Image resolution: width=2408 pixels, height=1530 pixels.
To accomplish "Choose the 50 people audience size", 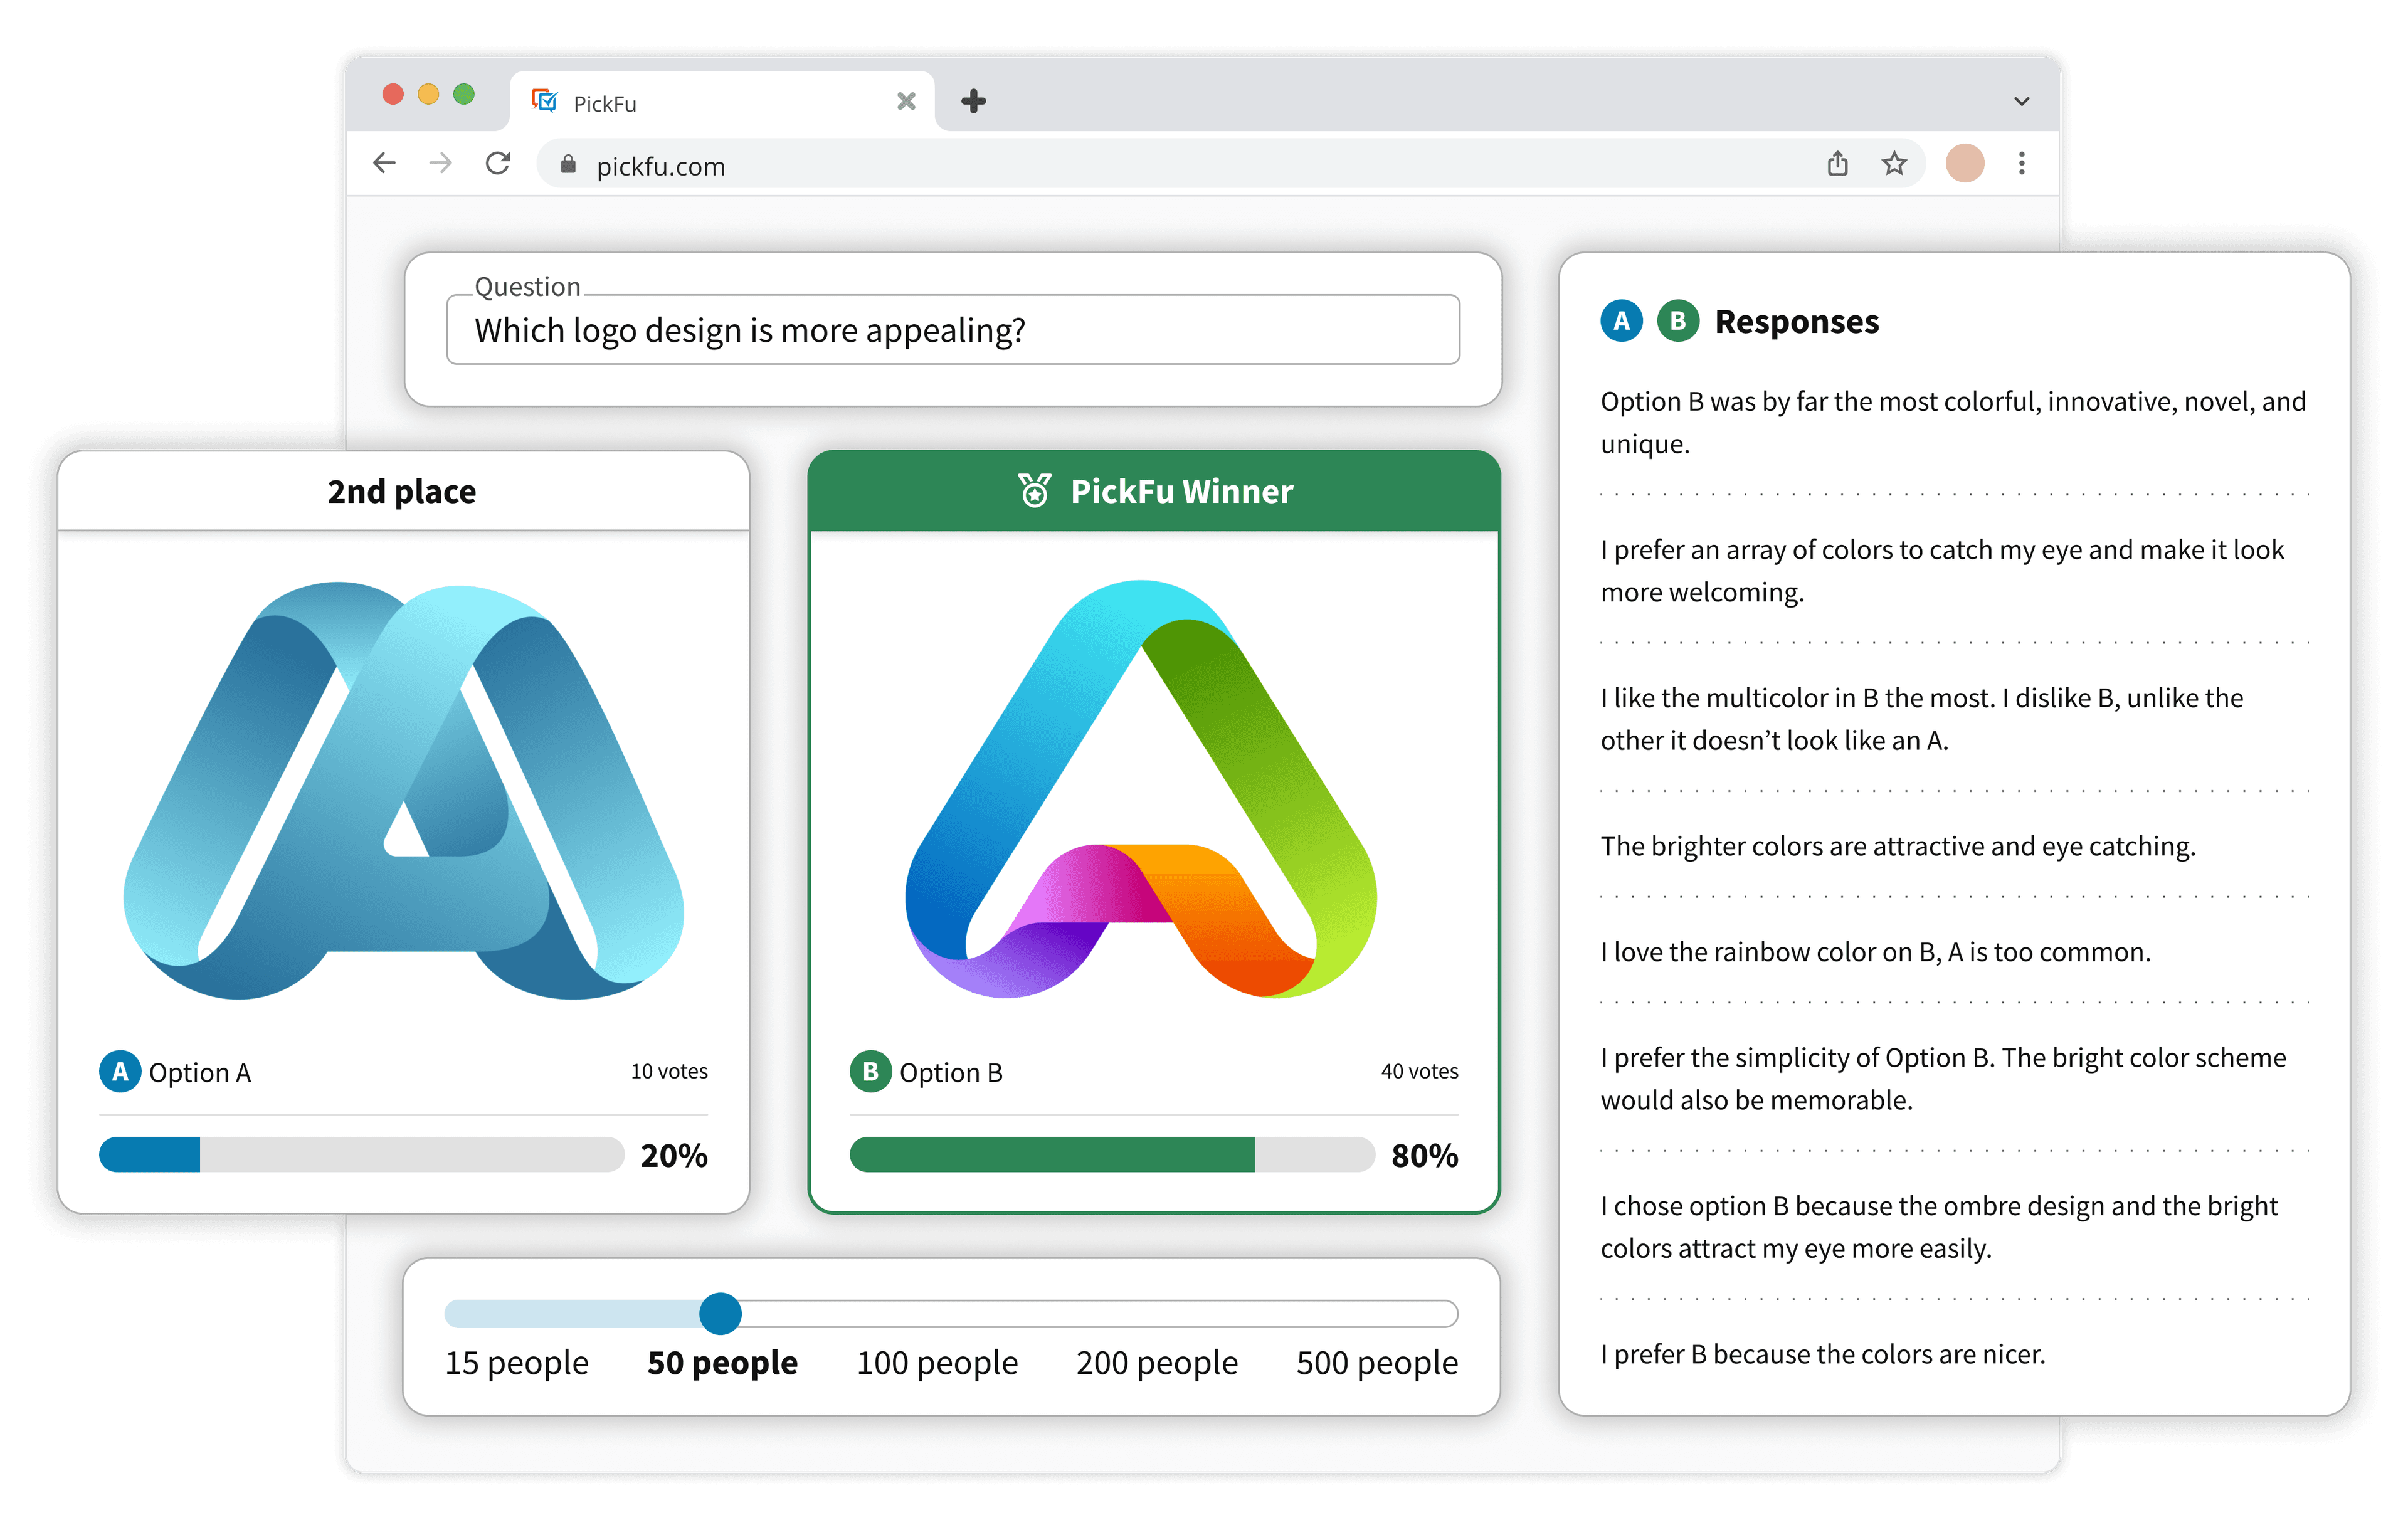I will (x=722, y=1363).
